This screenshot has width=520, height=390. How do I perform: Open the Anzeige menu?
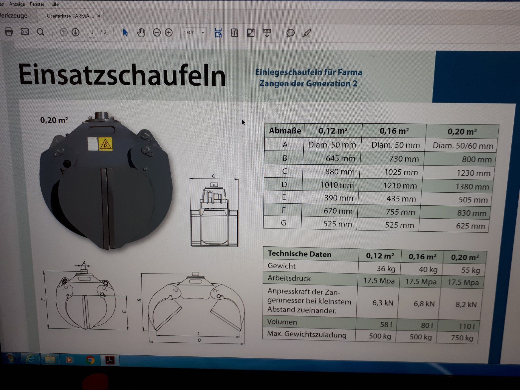17,4
